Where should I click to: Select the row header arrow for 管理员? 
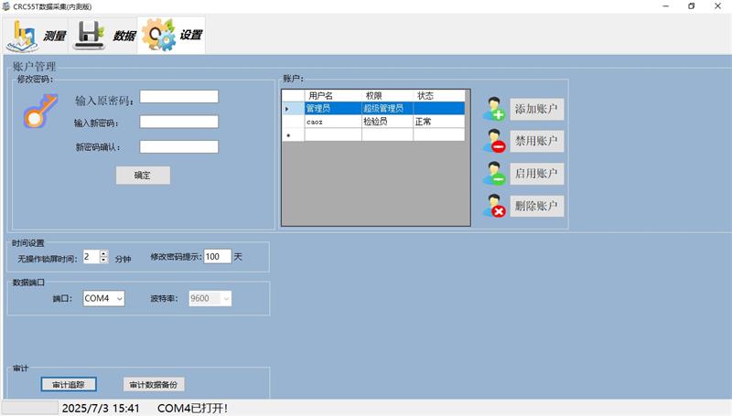(x=293, y=109)
